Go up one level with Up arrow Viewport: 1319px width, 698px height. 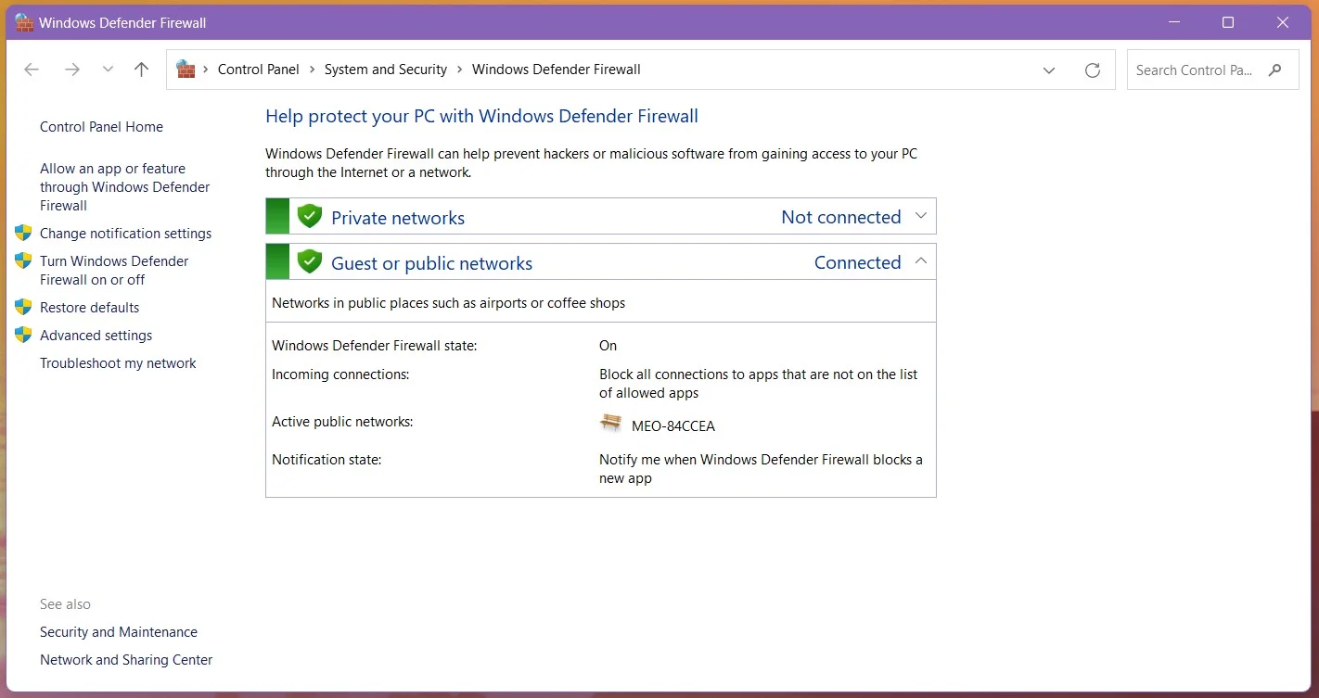pos(141,70)
